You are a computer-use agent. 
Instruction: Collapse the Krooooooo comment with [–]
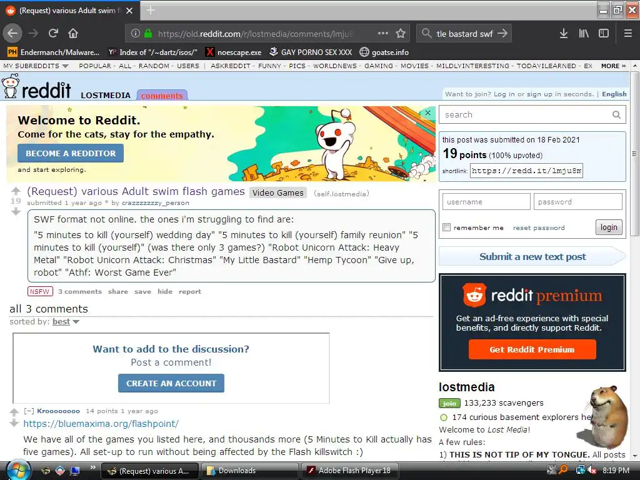click(29, 411)
